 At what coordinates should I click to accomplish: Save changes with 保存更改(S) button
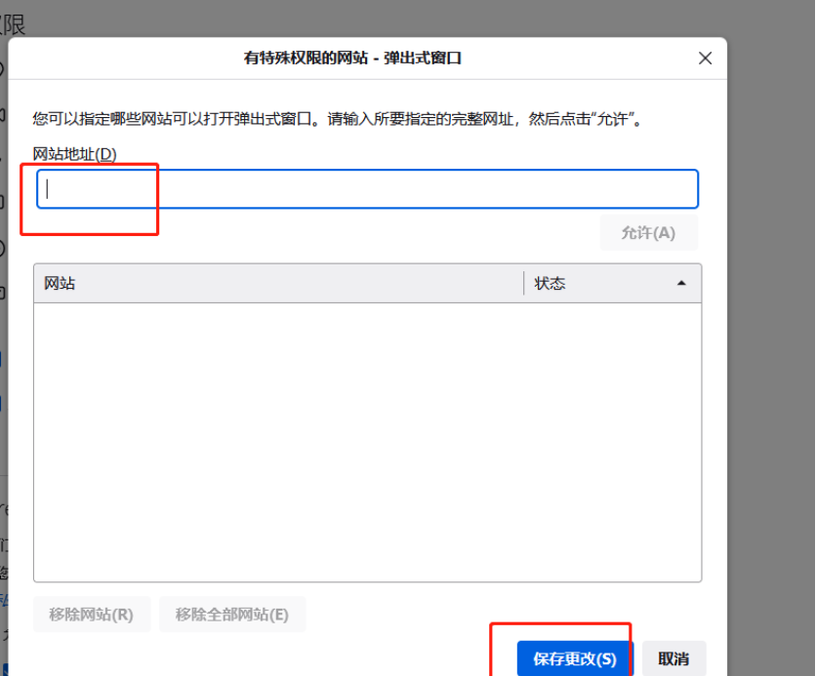pyautogui.click(x=575, y=658)
